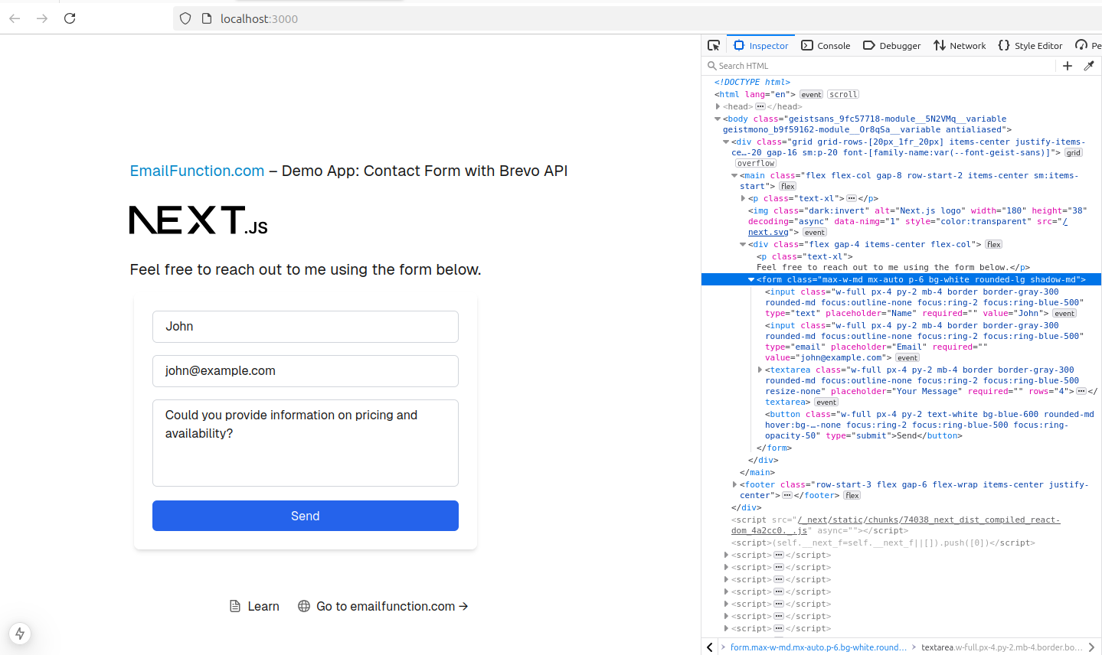Click the document icon beside Learn
Screen dimensions: 1102x655
(235, 606)
